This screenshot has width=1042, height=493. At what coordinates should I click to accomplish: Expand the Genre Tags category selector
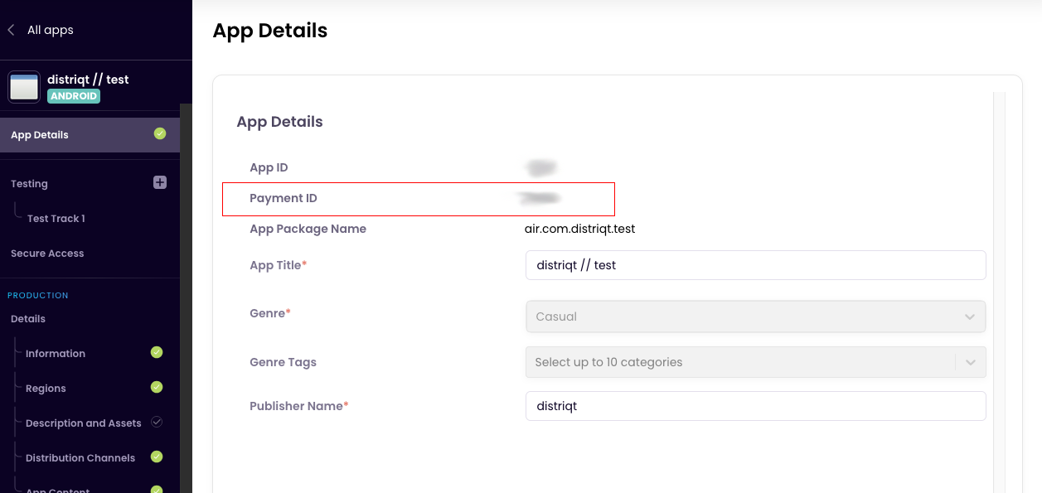[739, 362]
